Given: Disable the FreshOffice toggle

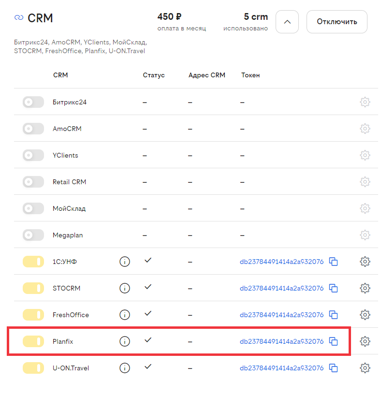Looking at the screenshot, I should click(x=33, y=315).
